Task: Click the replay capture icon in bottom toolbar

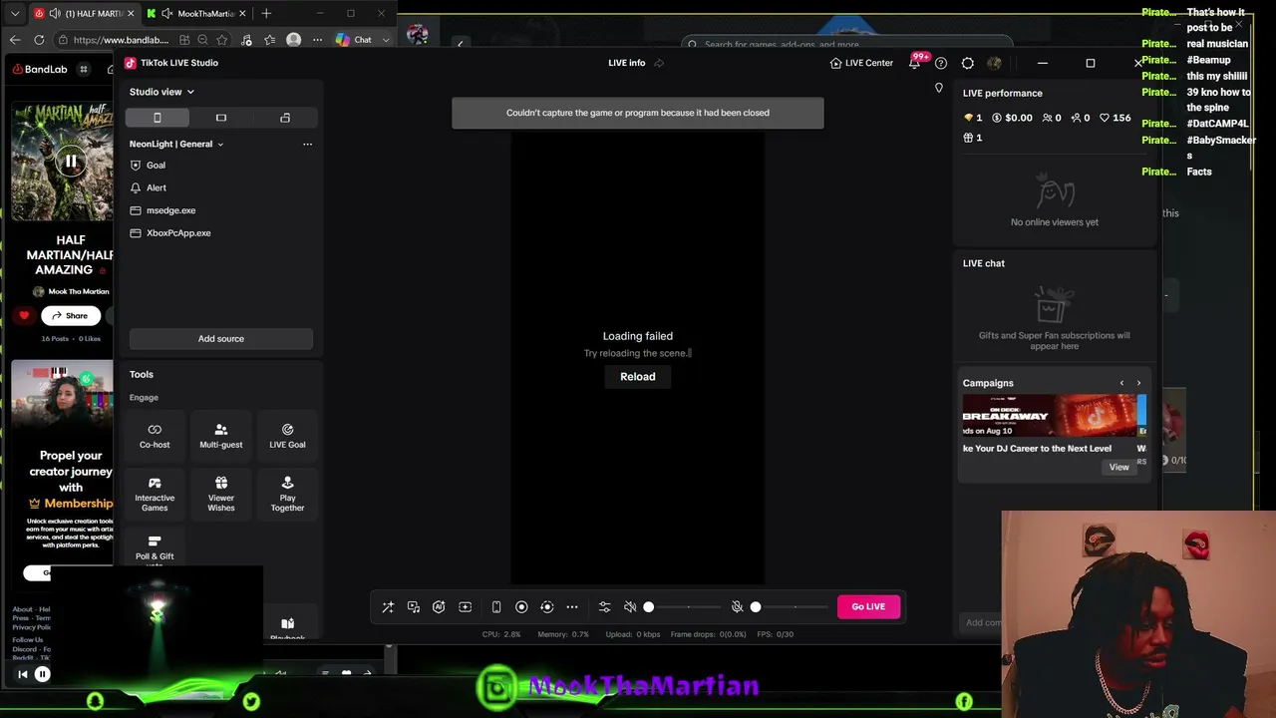Action: pyautogui.click(x=546, y=606)
